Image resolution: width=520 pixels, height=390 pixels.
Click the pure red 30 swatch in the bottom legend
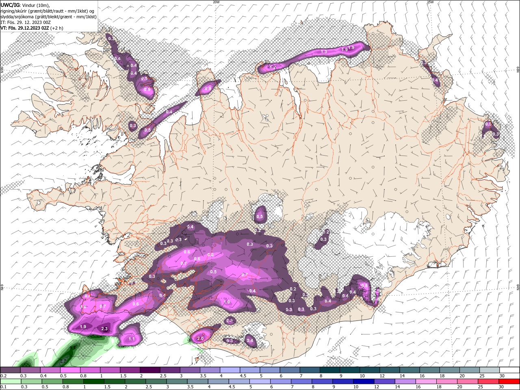[509, 381]
